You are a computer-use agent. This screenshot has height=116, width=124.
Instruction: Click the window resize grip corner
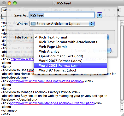pos(122,114)
